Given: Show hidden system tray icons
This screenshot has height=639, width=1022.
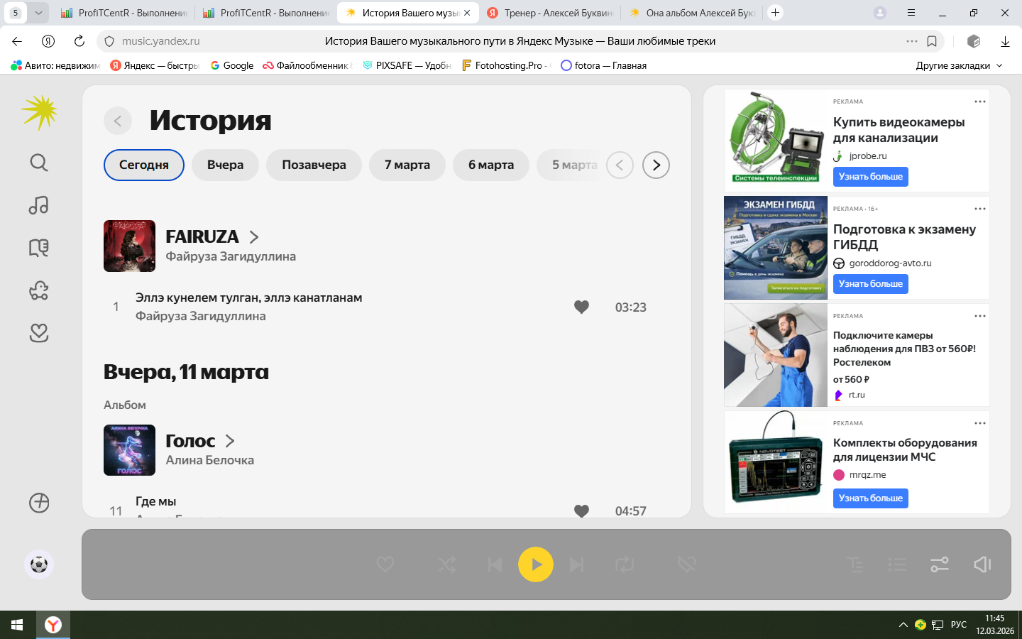Looking at the screenshot, I should (x=903, y=625).
